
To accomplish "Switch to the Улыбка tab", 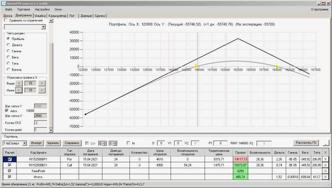I will tap(40, 16).
